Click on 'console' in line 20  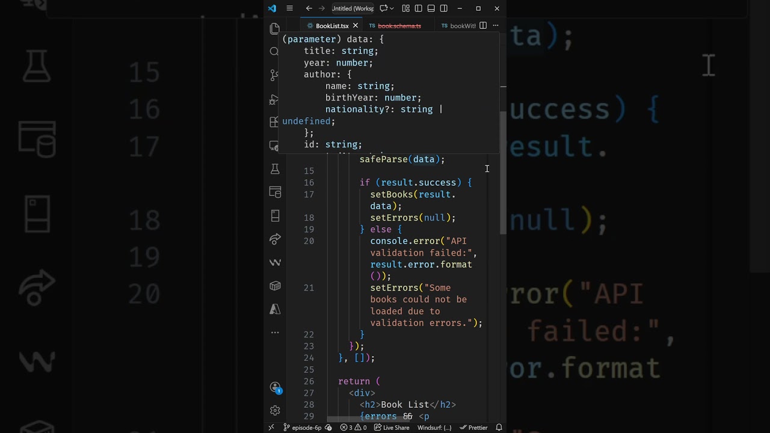(x=389, y=241)
